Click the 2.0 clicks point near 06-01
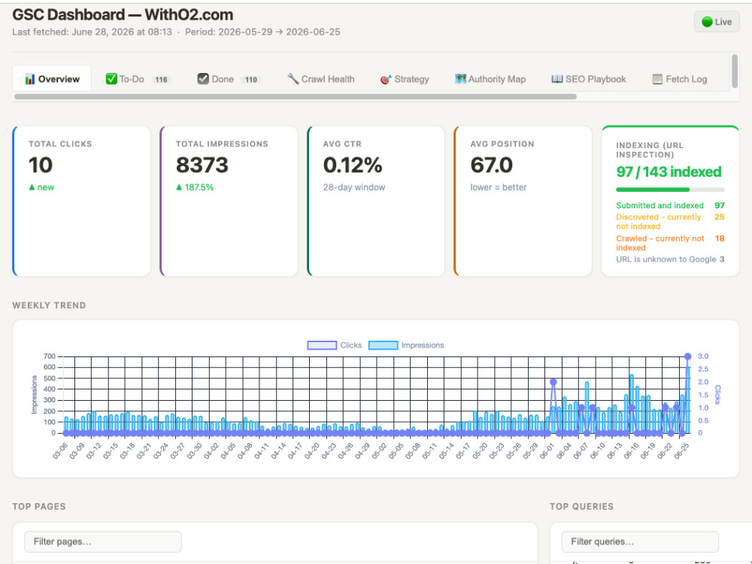Viewport: 752px width, 564px height. coord(553,382)
